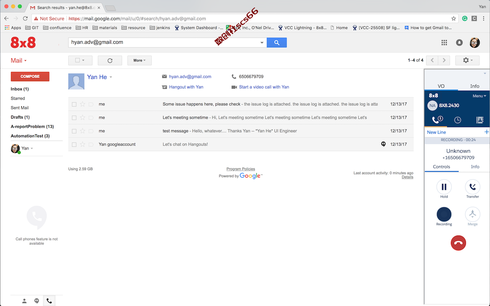Check the 'Let's meeting sometime' email checkbox
The width and height of the screenshot is (490, 306).
[x=74, y=117]
